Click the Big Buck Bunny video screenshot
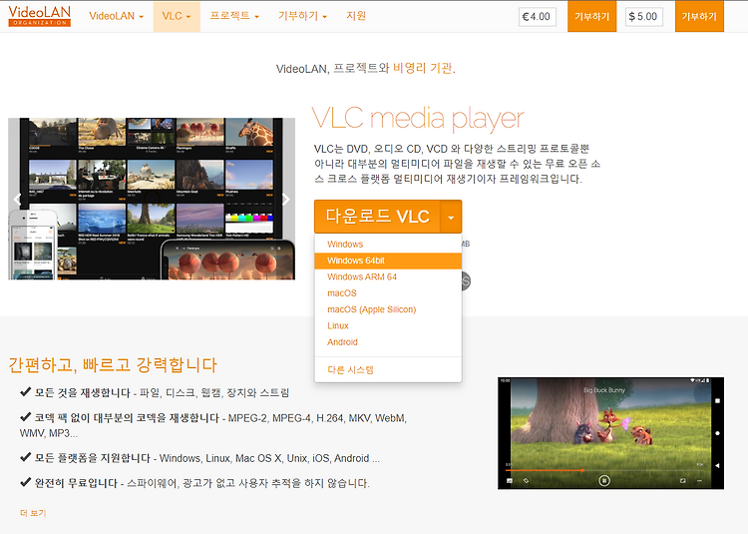This screenshot has width=748, height=534. (x=610, y=433)
